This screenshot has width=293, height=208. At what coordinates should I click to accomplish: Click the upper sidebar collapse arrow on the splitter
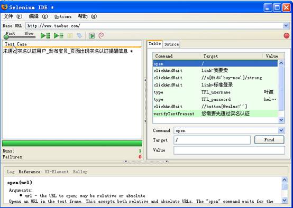pyautogui.click(x=145, y=80)
